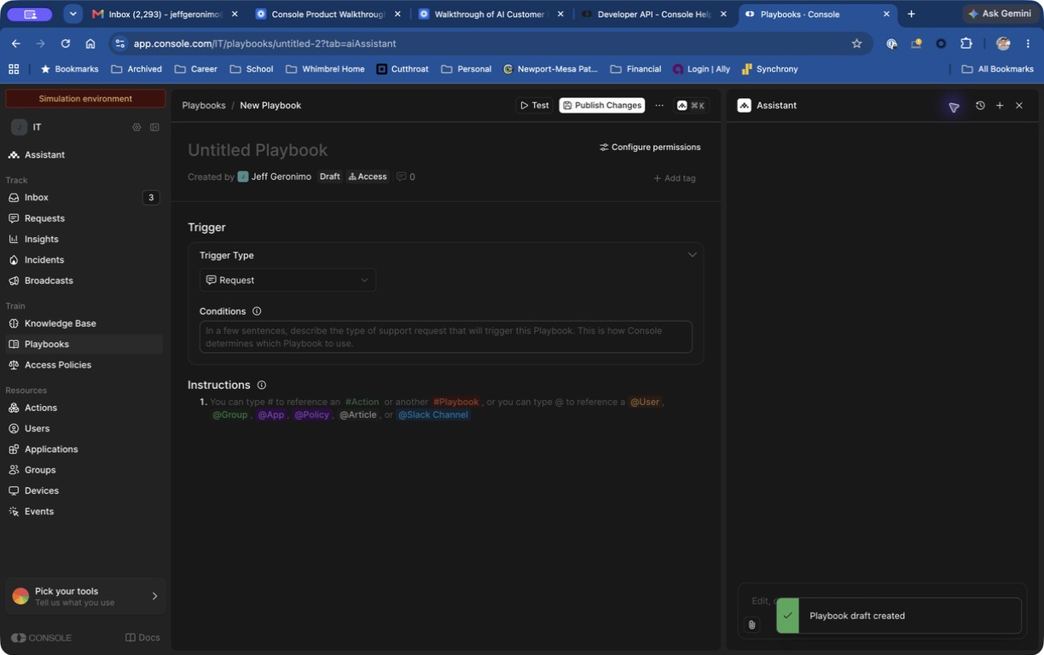This screenshot has height=655, width=1044.
Task: Open workspace settings gear next to IT
Action: [136, 127]
